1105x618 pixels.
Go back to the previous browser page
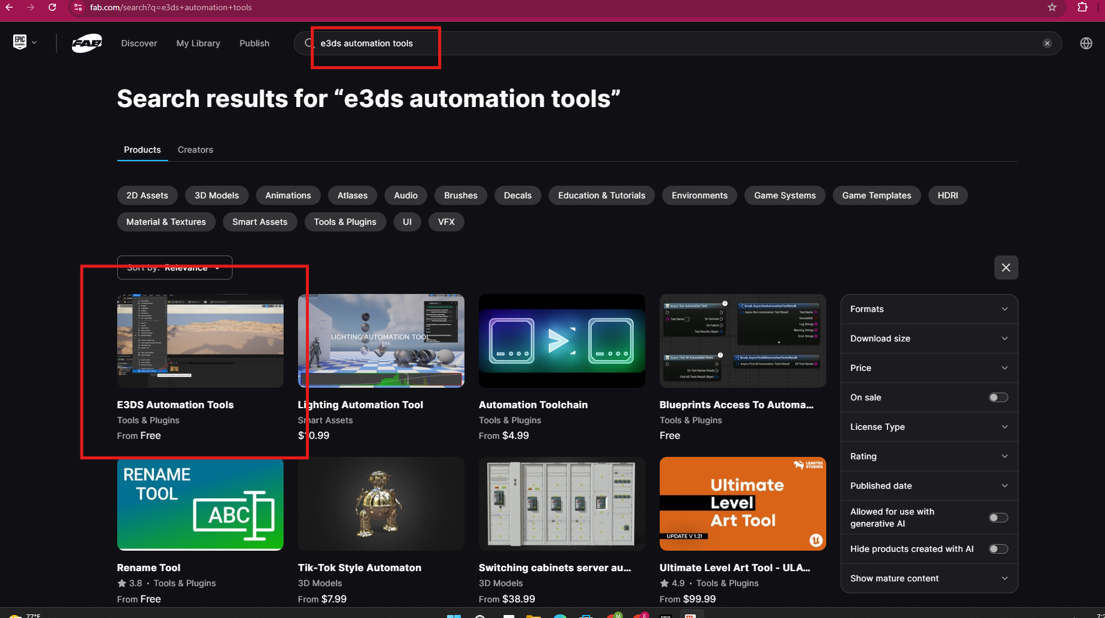coord(9,7)
